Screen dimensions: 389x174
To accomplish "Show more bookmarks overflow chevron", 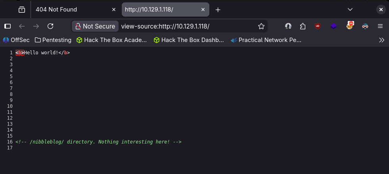I will pyautogui.click(x=381, y=40).
